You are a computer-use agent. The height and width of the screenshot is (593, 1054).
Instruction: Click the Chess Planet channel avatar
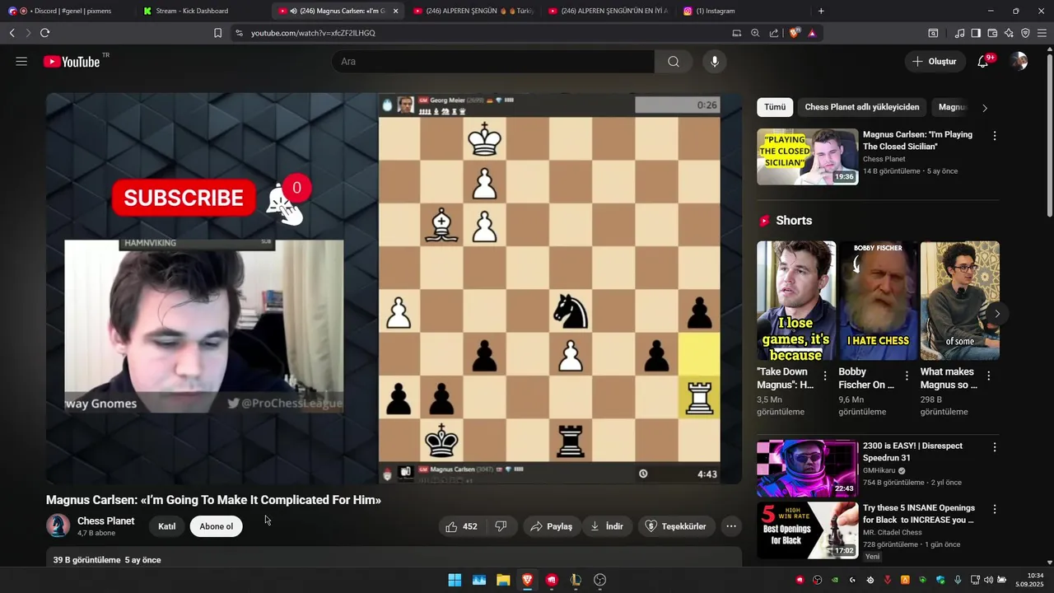tap(58, 525)
